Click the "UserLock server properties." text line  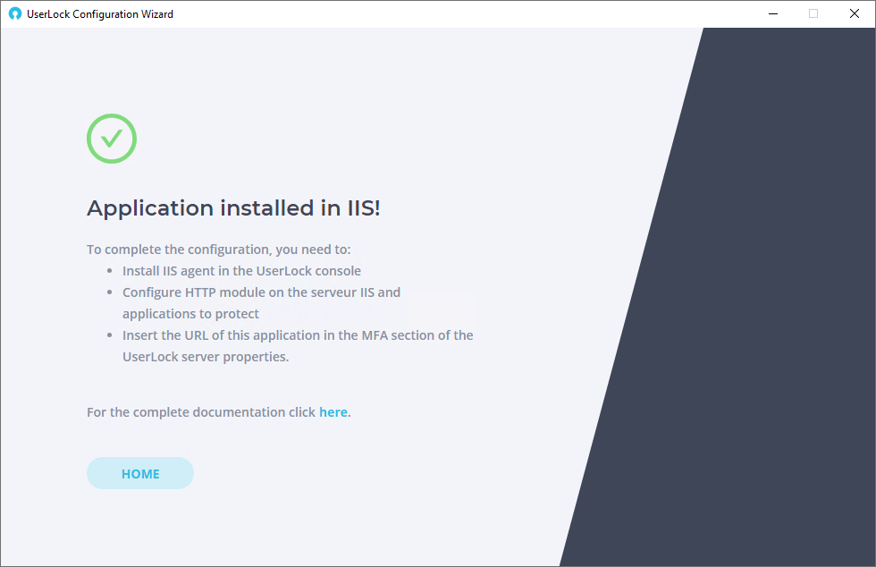pos(206,357)
